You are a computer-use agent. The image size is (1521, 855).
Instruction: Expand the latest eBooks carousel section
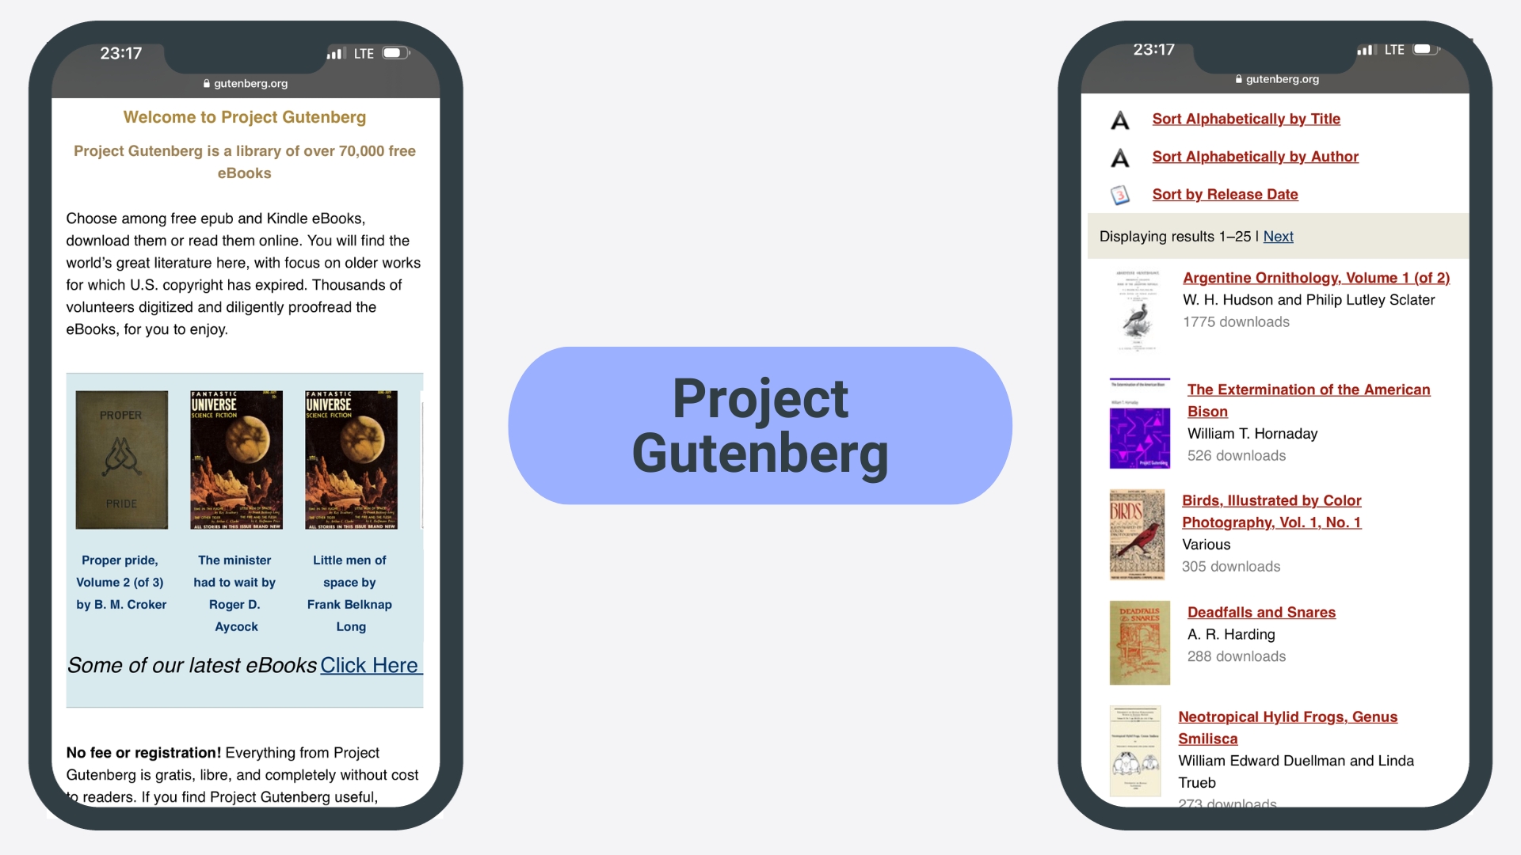368,664
